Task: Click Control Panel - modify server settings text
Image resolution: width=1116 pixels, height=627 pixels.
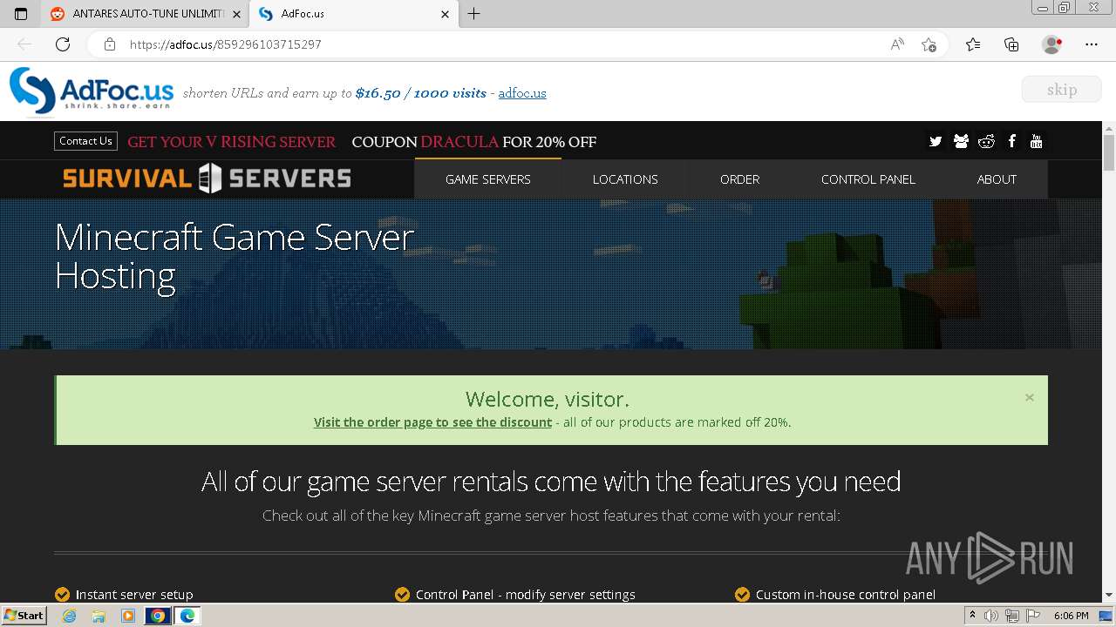Action: tap(525, 594)
